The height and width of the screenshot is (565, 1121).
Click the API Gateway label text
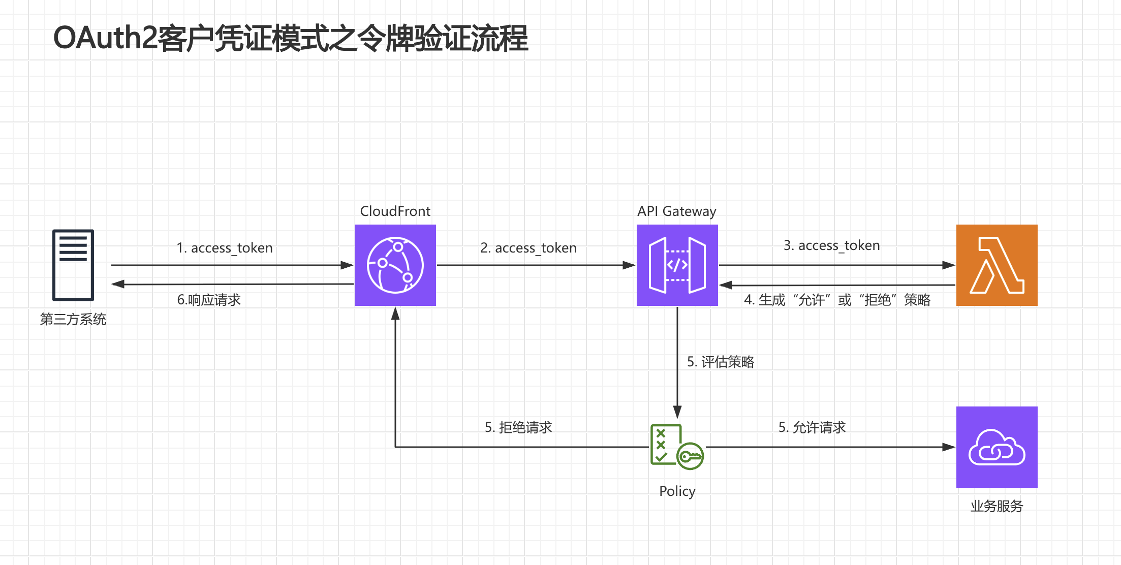[x=677, y=211]
